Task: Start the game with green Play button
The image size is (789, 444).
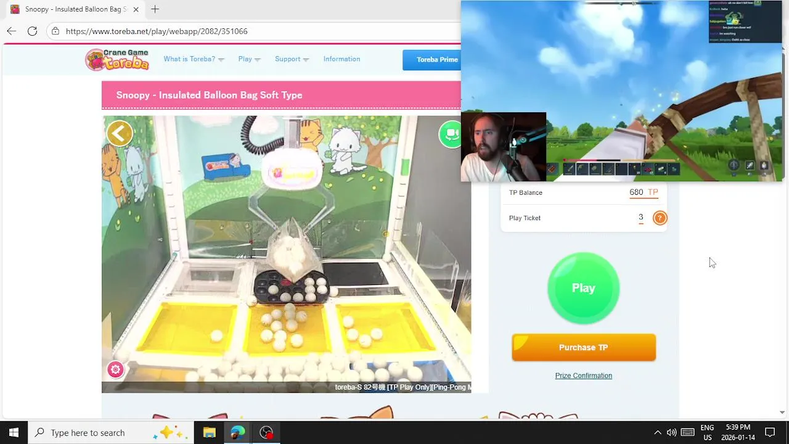Action: coord(583,288)
